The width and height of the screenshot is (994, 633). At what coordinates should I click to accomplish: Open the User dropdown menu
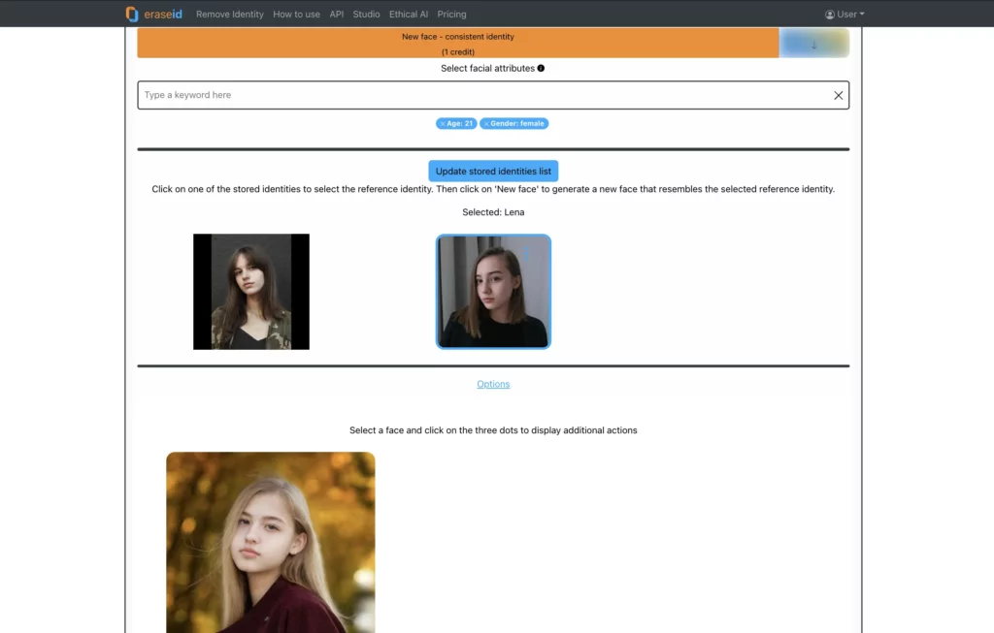(846, 14)
